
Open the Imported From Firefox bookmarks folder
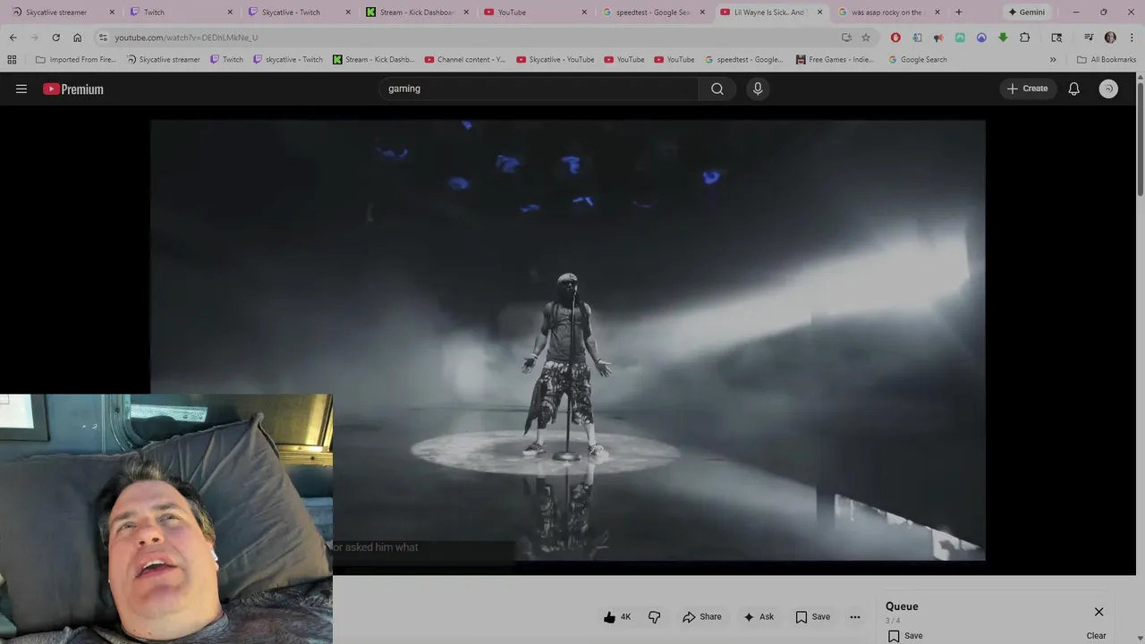click(78, 60)
